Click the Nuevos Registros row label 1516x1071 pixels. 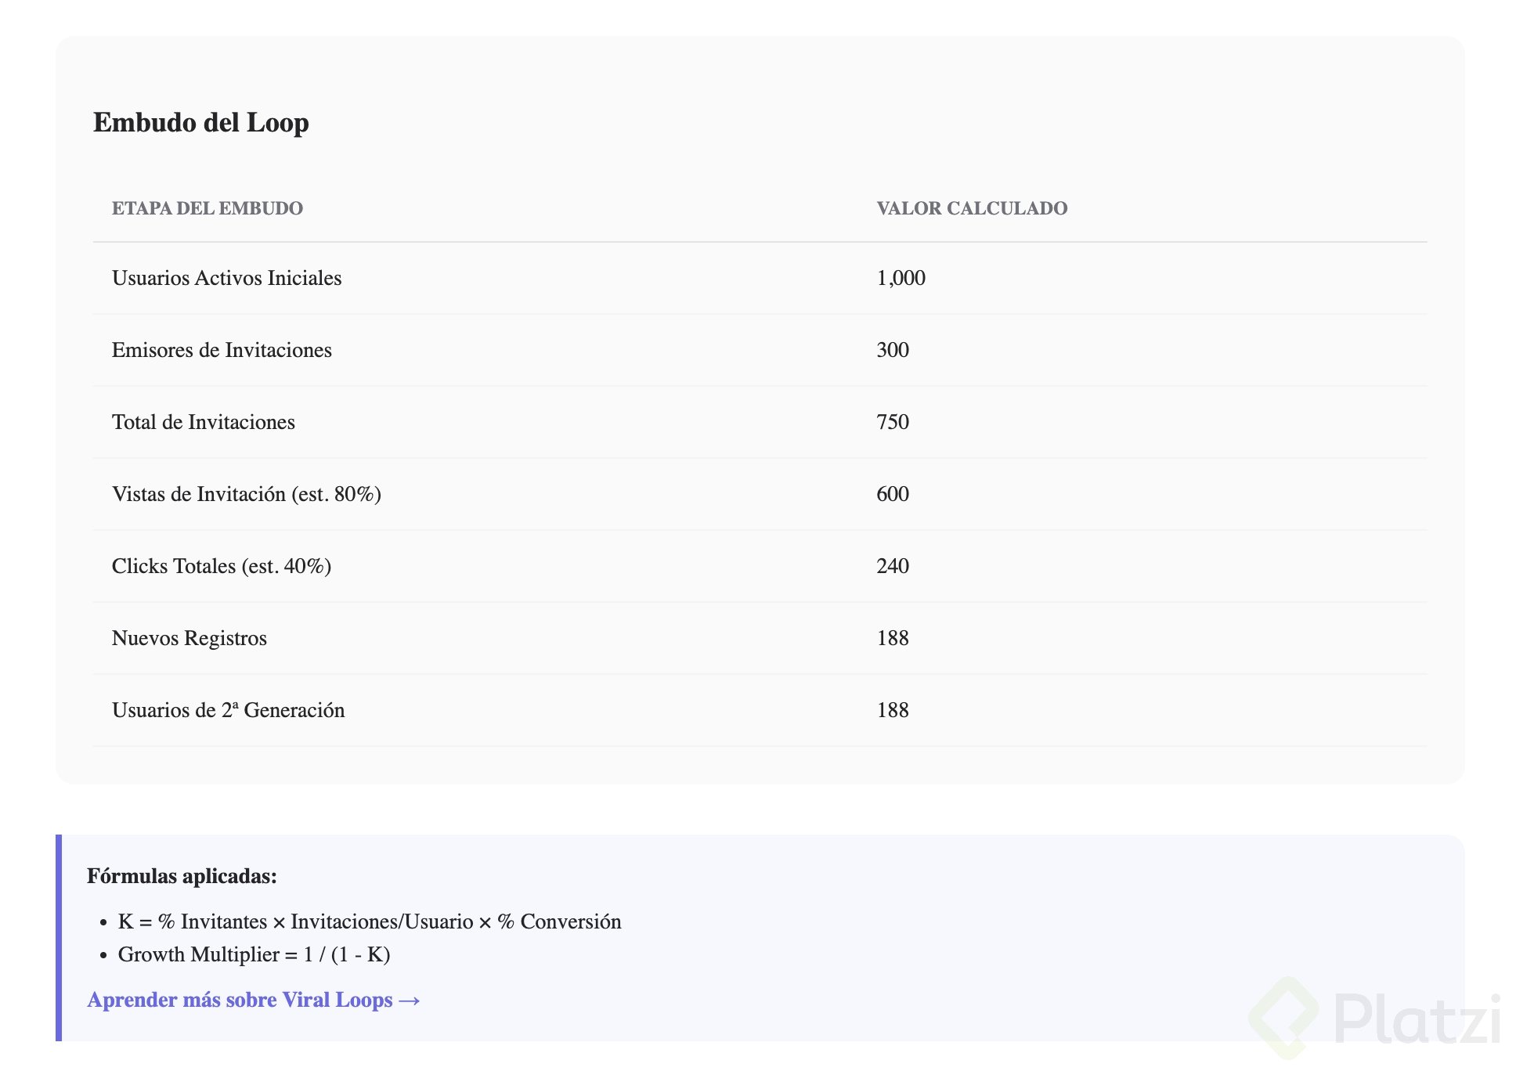[189, 638]
